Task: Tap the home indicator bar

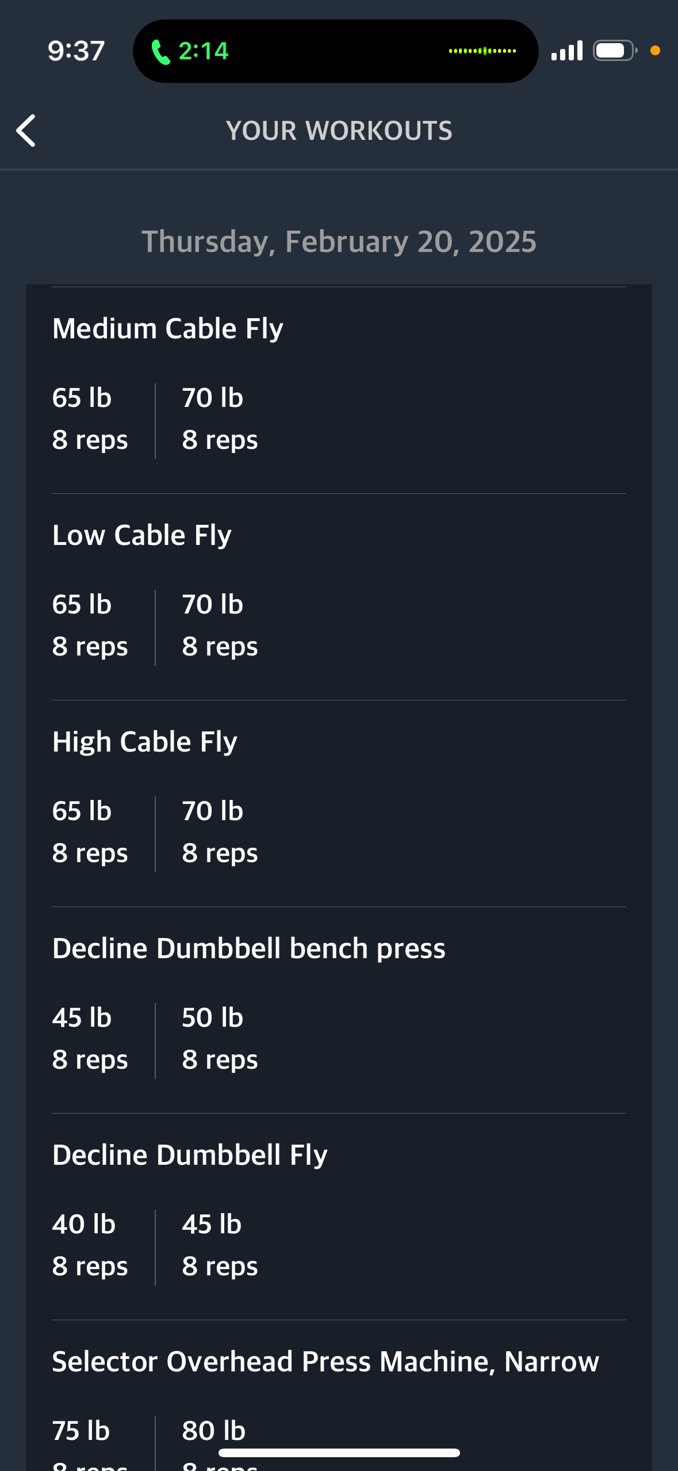Action: (x=339, y=1453)
